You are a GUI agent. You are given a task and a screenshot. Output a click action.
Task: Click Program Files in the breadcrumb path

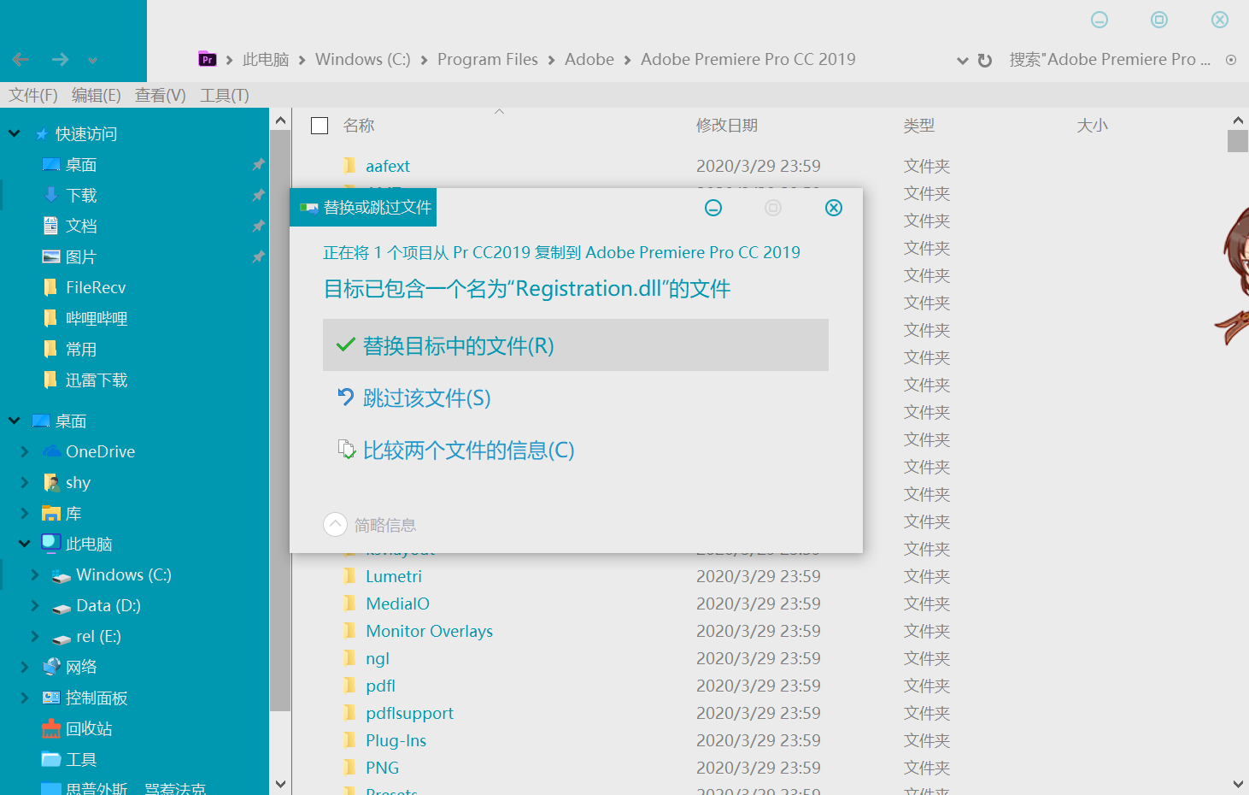488,59
